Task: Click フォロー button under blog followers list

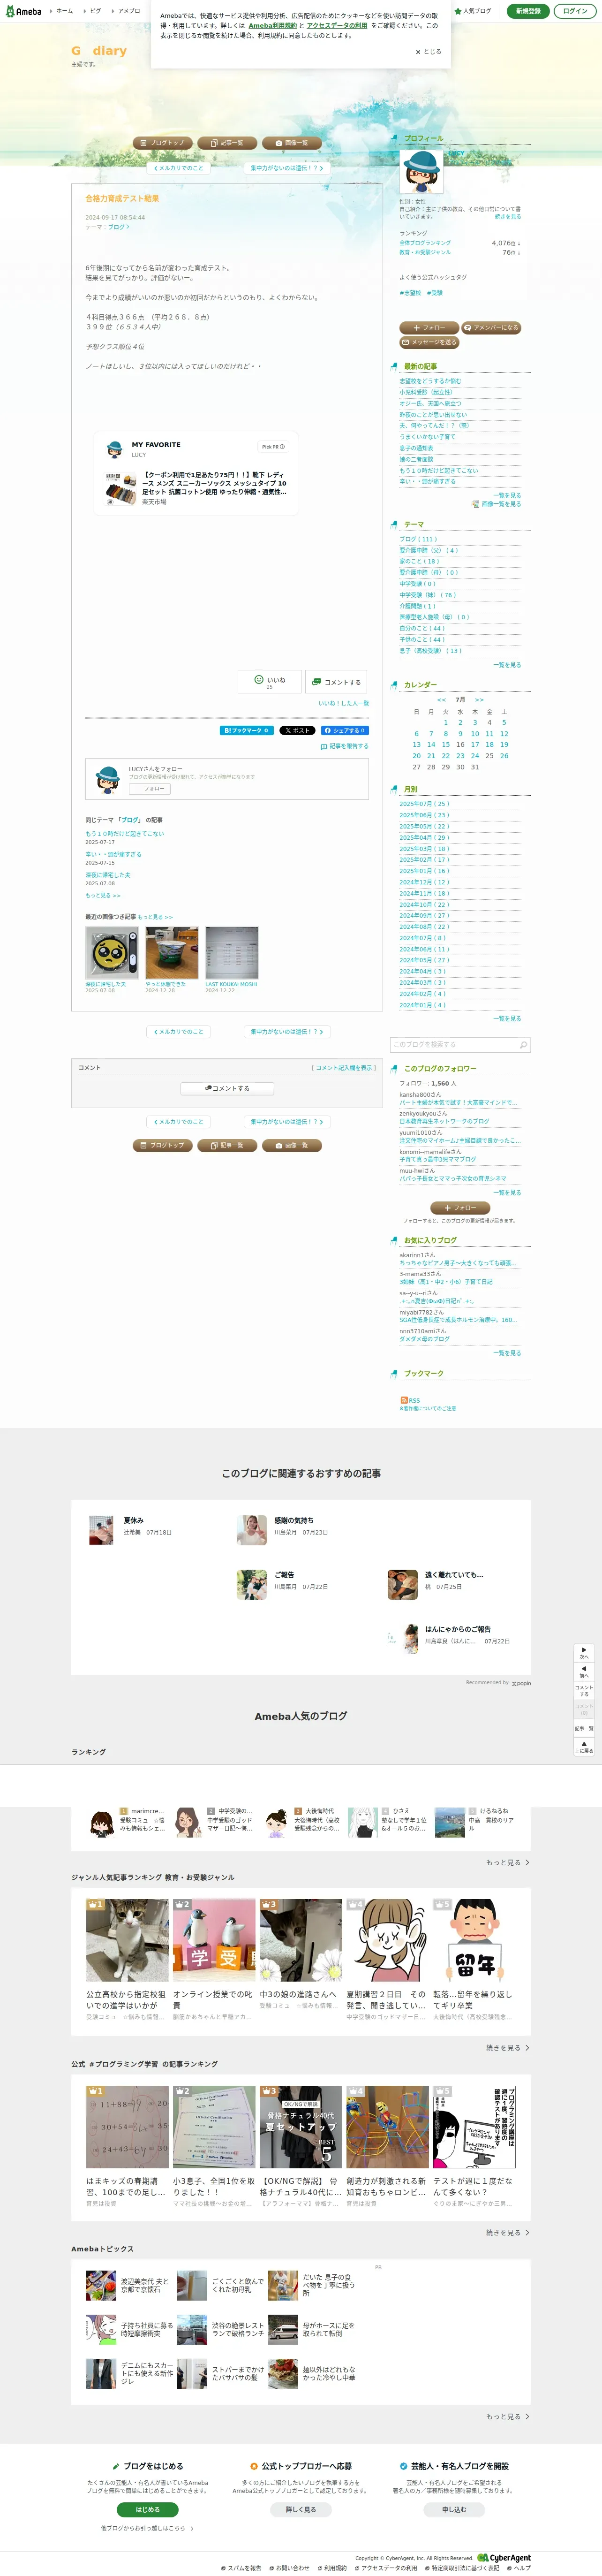Action: (x=460, y=1207)
